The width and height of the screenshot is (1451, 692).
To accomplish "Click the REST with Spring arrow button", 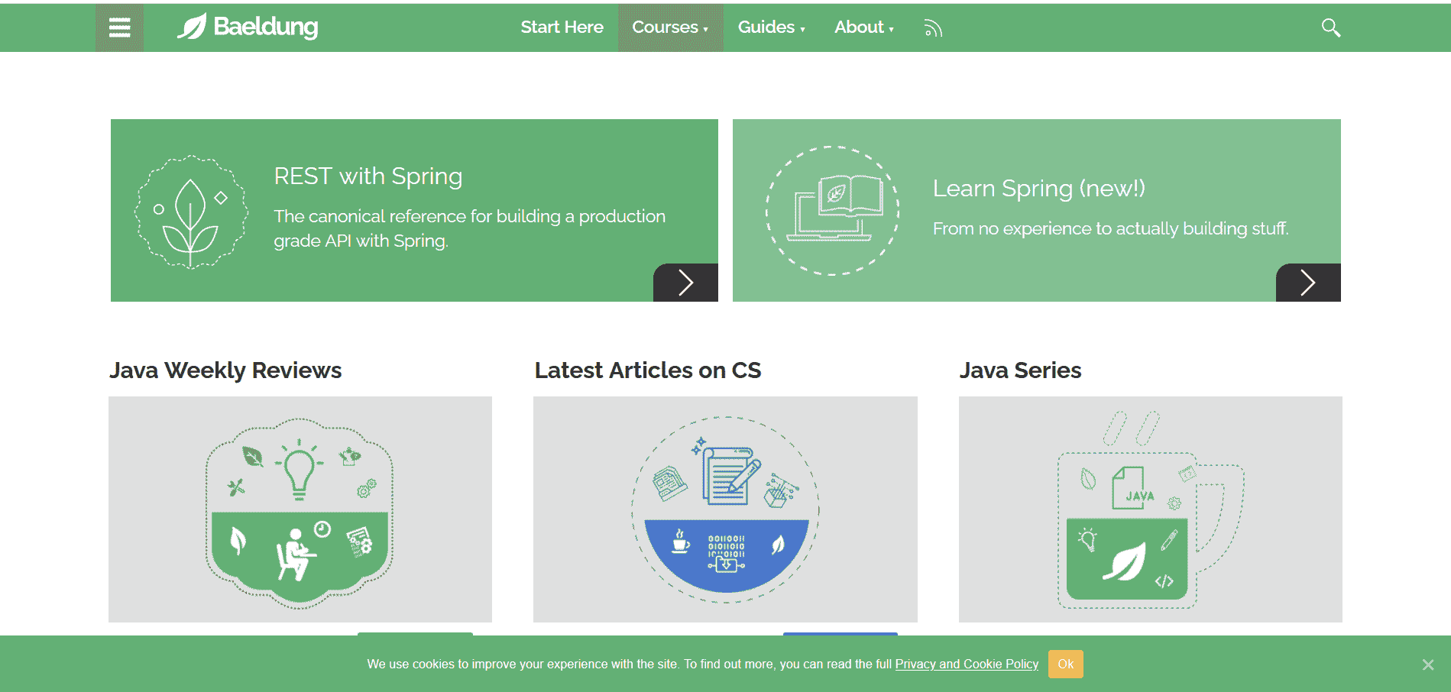I will pyautogui.click(x=685, y=283).
